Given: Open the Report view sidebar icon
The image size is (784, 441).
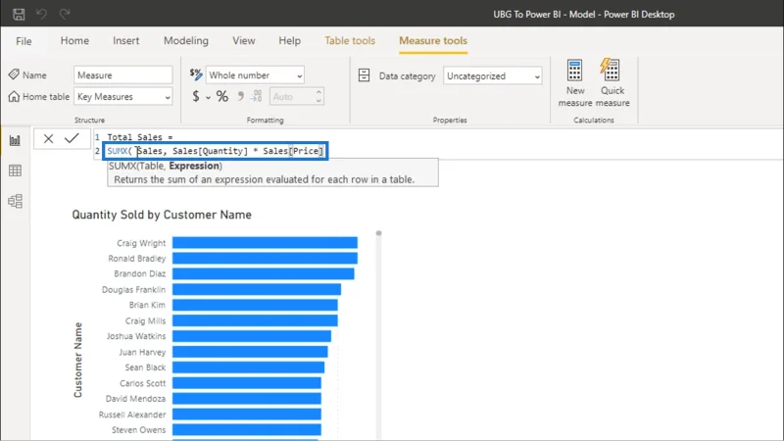Looking at the screenshot, I should pyautogui.click(x=15, y=140).
